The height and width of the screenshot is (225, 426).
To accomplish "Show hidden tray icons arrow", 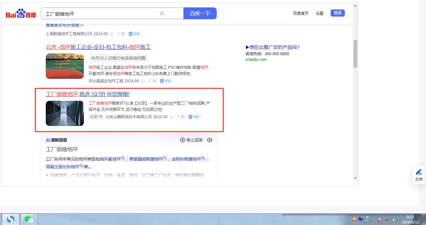I will [373, 220].
